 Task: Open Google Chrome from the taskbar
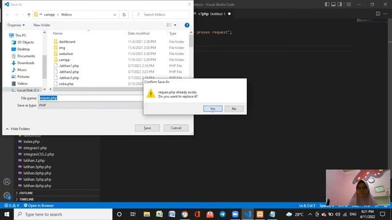[184, 215]
